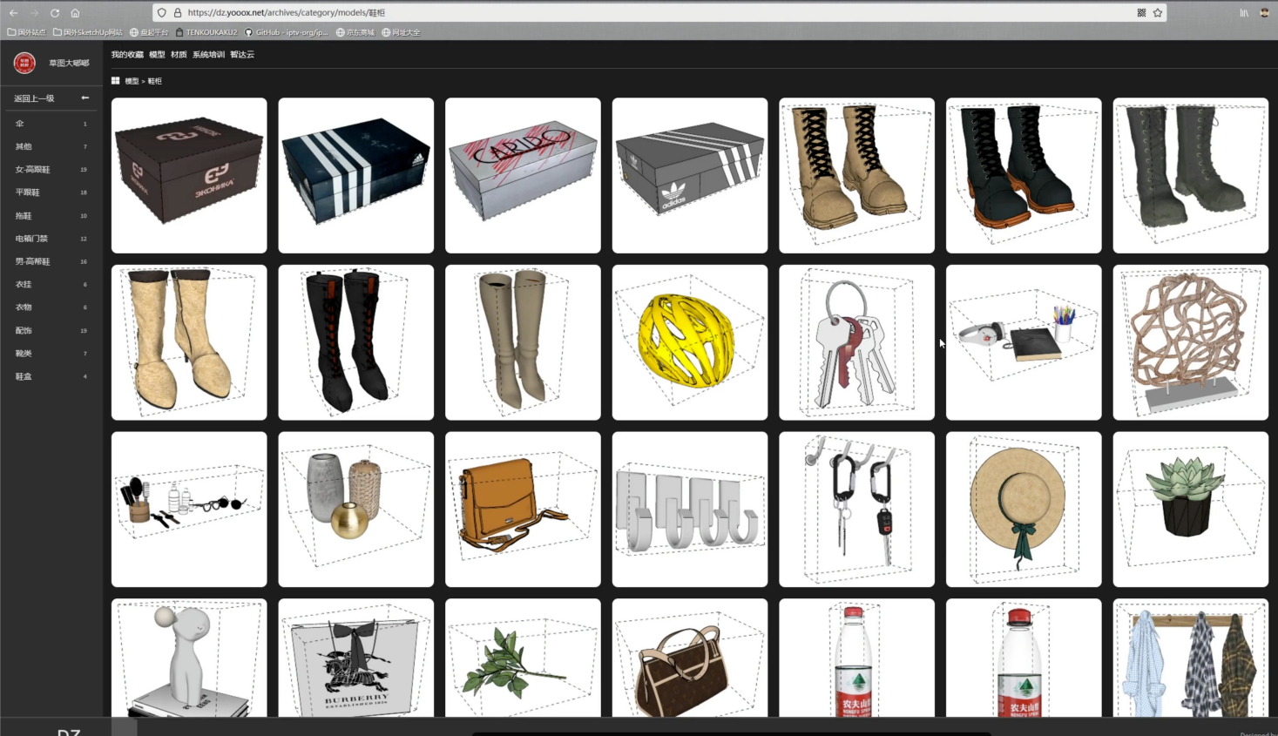Click the browser address bar URL
Viewport: 1278px width, 736px height.
coord(286,13)
